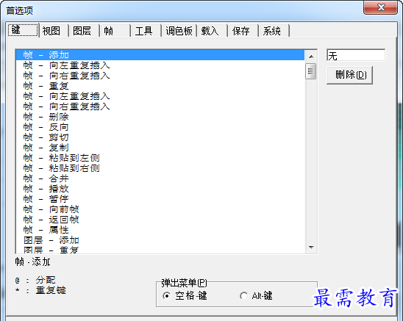Select 帧 - 属性 command
The width and height of the screenshot is (403, 321).
point(160,230)
